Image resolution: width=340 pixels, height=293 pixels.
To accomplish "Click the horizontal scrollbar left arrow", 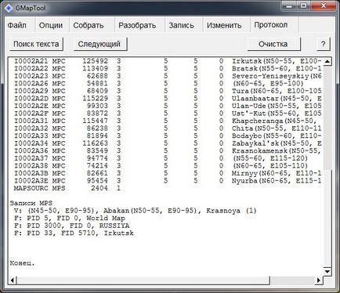I will point(13,280).
